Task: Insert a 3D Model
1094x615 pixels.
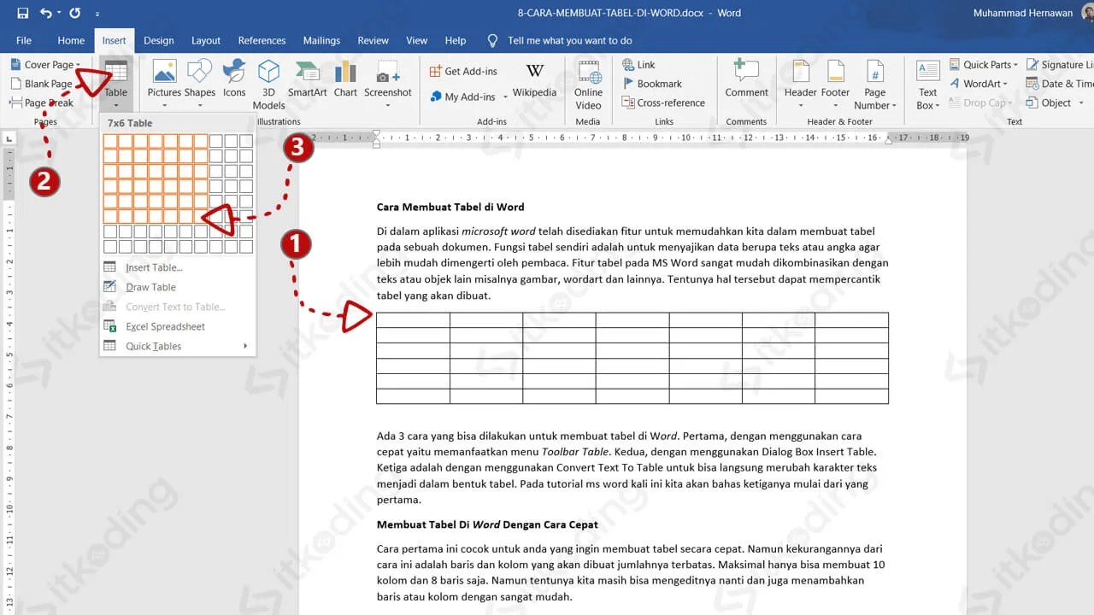Action: click(268, 81)
